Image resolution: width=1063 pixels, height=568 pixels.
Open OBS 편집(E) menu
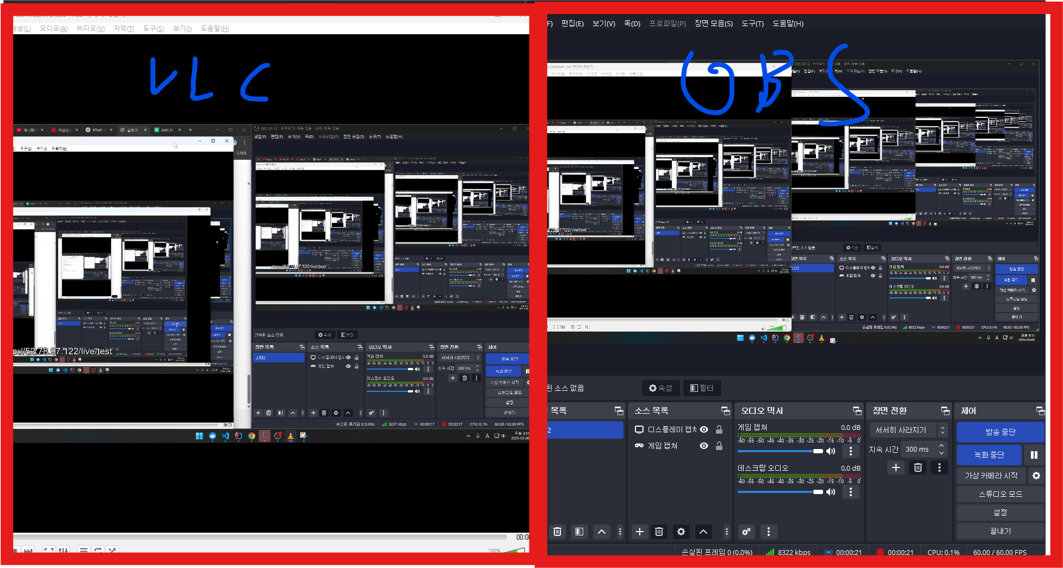(572, 23)
